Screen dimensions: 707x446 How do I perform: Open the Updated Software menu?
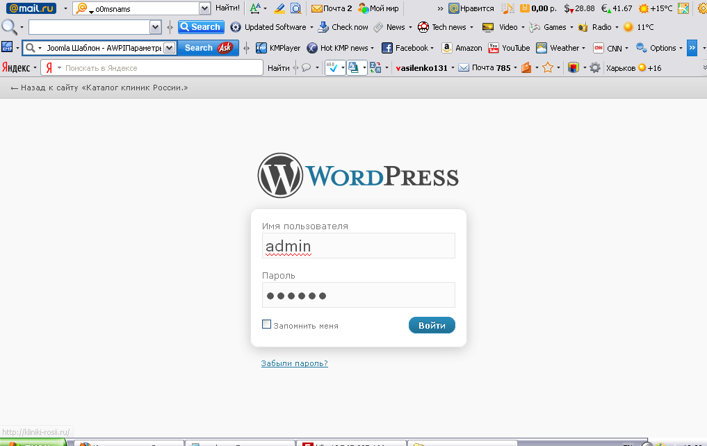(271, 27)
